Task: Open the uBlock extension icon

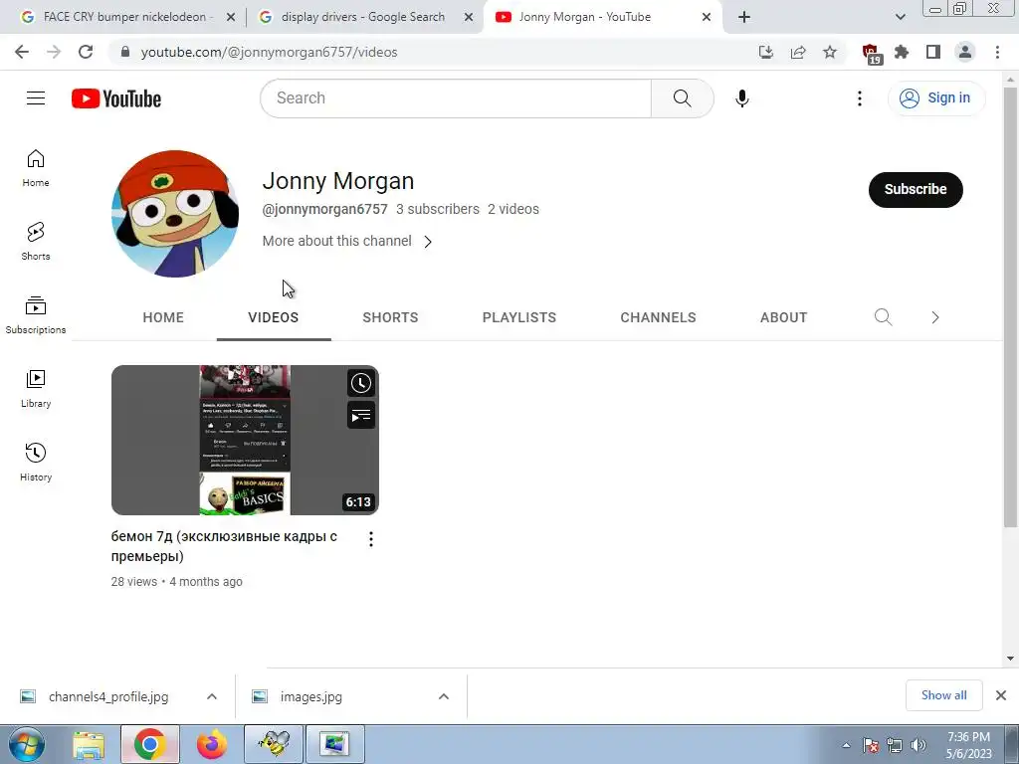Action: tap(870, 54)
